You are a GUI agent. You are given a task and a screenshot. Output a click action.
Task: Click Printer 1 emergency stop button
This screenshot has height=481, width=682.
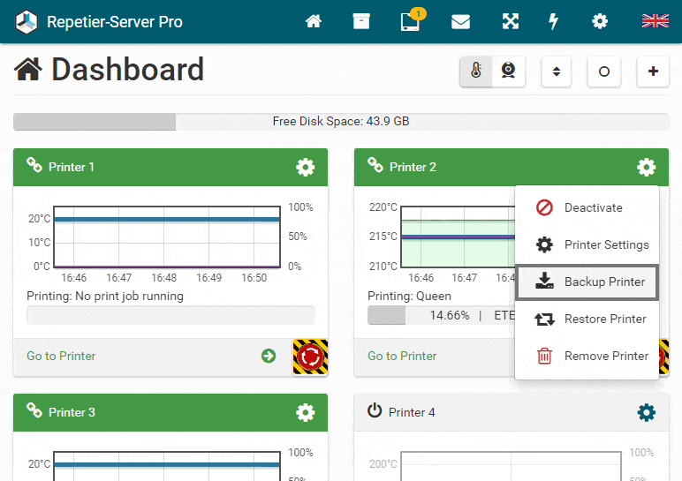(x=311, y=357)
